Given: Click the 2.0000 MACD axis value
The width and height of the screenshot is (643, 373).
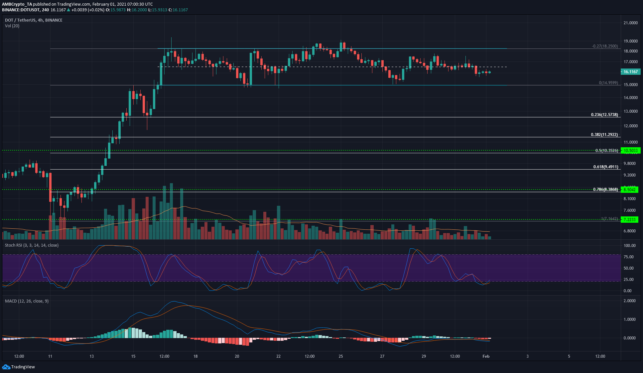Looking at the screenshot, I should coord(629,301).
